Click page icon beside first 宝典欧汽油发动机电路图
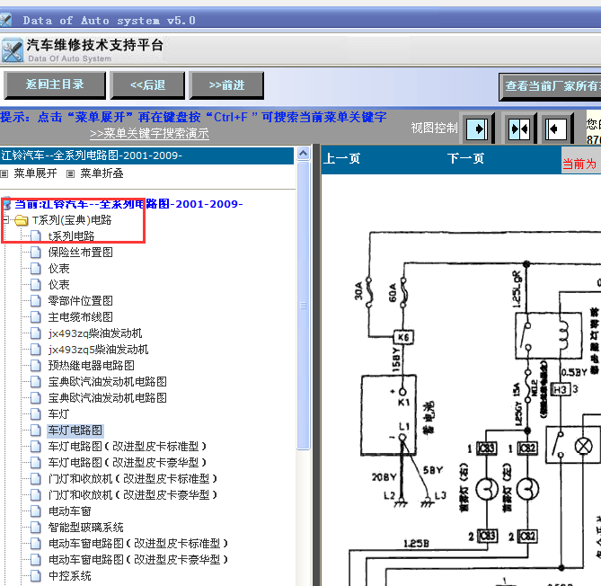Image resolution: width=601 pixels, height=586 pixels. pyautogui.click(x=36, y=382)
